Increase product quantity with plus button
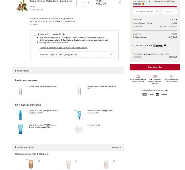185x170 pixels. (88, 3)
